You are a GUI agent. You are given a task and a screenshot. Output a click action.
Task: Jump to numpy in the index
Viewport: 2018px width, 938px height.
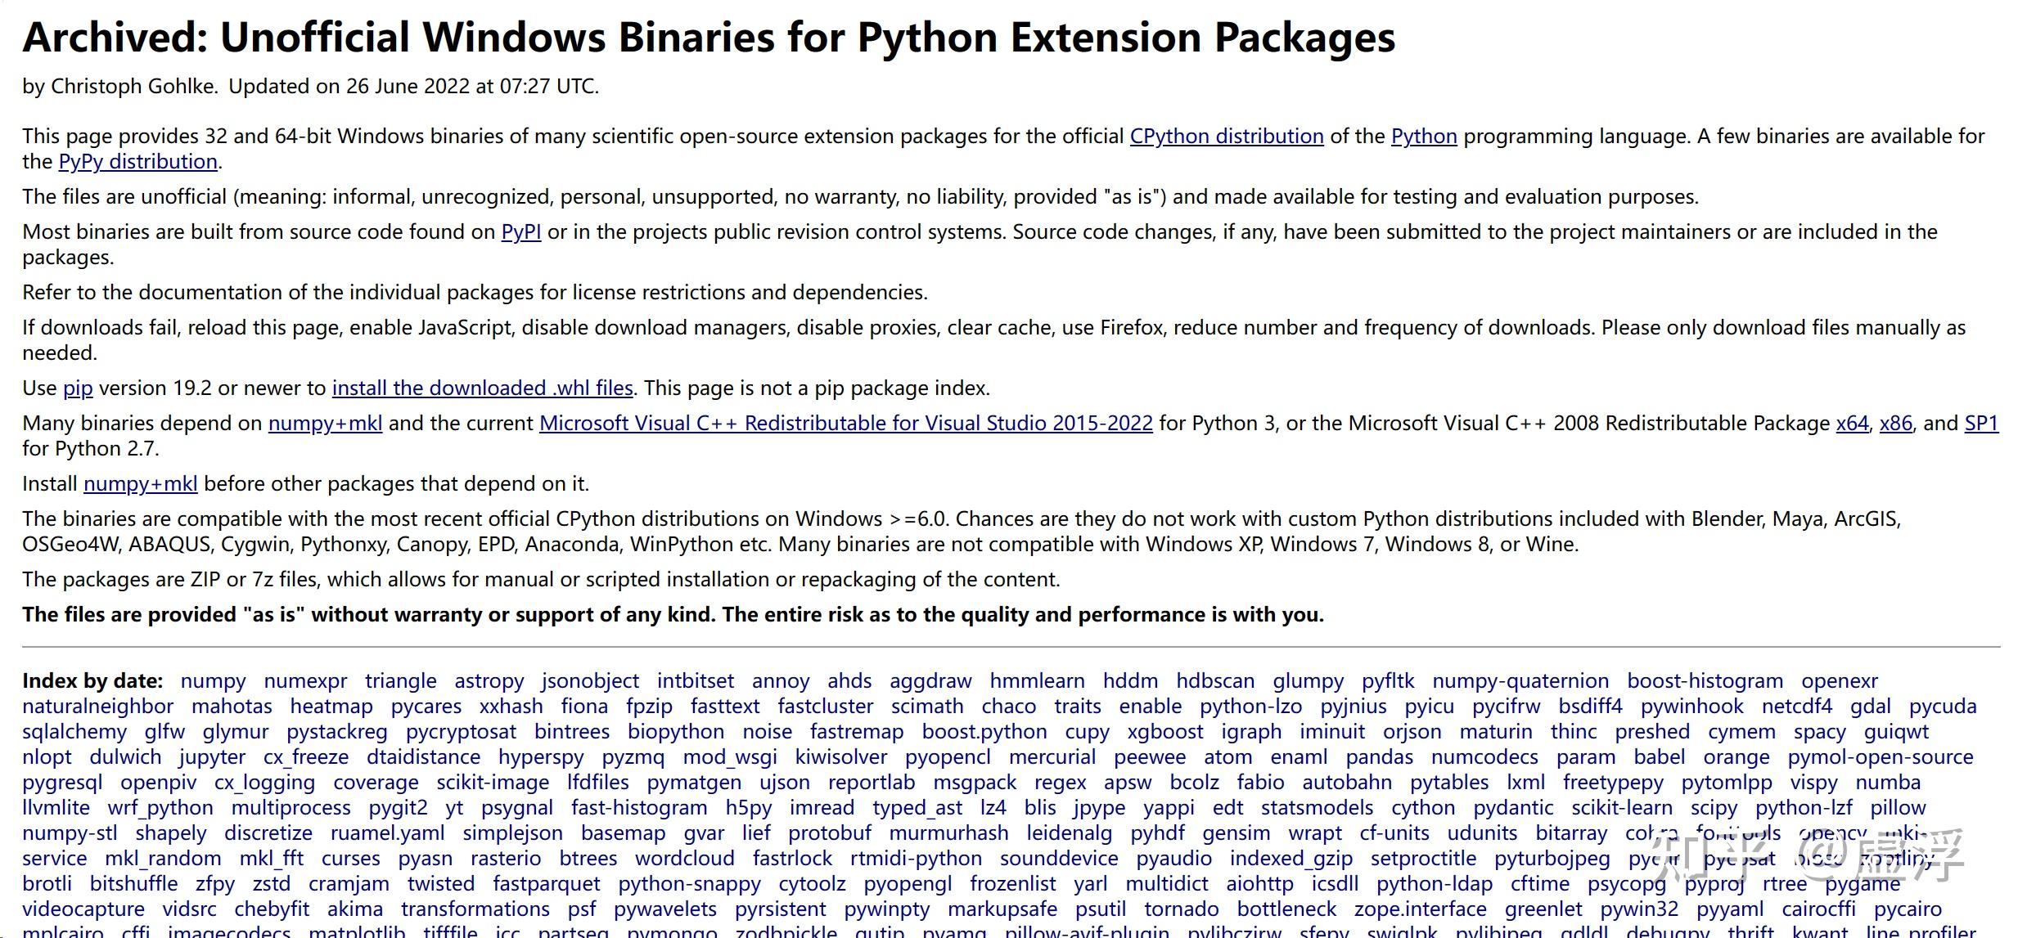click(x=213, y=681)
